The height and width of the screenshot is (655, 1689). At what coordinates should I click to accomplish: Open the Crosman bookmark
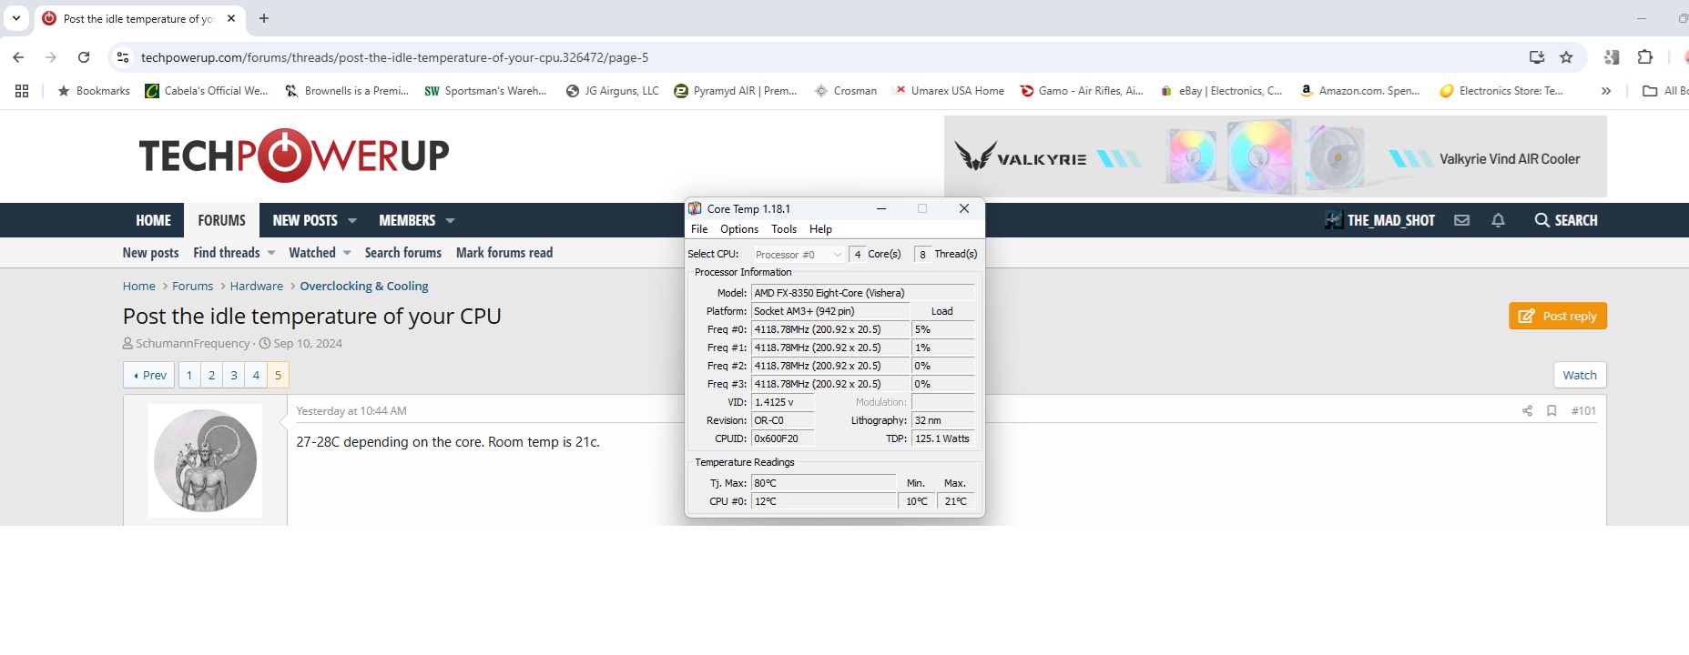(x=846, y=91)
